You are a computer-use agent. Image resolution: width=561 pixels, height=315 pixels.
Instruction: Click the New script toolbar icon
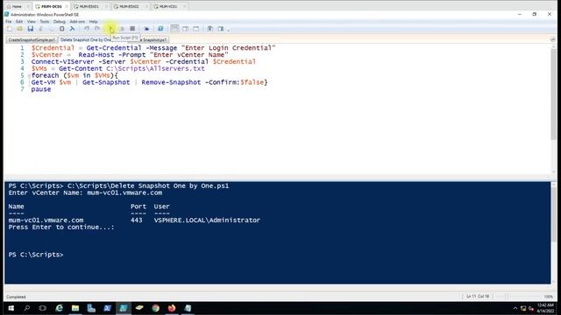[x=10, y=29]
